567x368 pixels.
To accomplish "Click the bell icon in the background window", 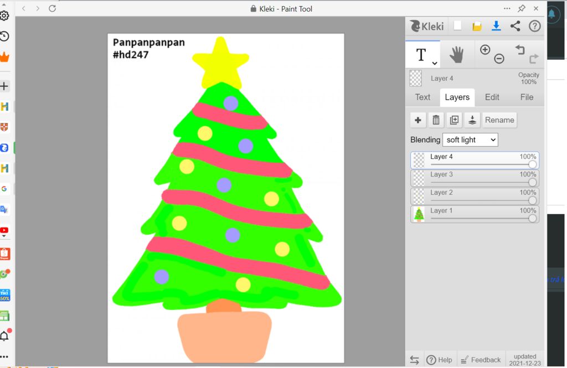I will pos(552,14).
